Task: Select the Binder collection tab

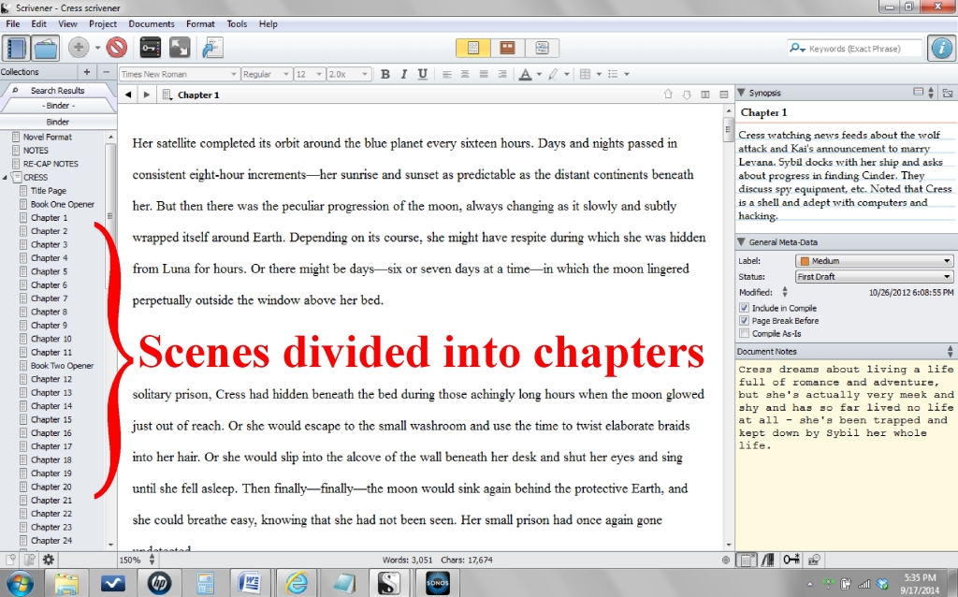Action: click(x=57, y=106)
